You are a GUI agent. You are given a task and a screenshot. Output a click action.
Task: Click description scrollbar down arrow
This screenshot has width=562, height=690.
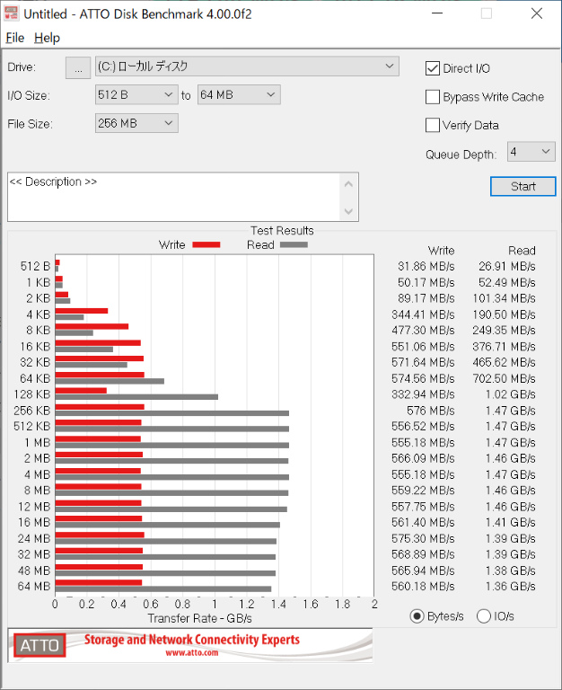point(348,212)
